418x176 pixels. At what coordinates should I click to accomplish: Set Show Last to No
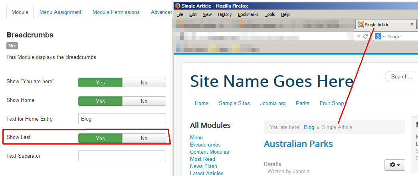point(144,138)
